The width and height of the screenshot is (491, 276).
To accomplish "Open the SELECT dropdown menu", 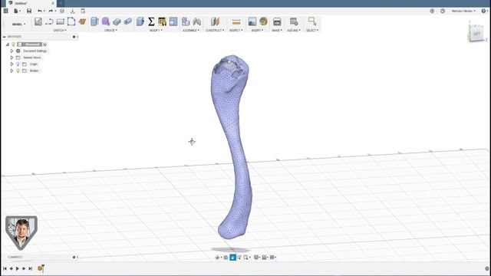I will 312,31.
